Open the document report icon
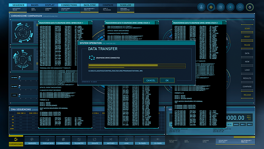The height and width of the screenshot is (149, 264). tap(221, 7)
